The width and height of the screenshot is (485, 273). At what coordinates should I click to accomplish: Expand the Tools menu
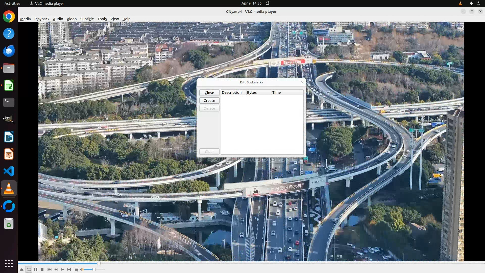(x=102, y=19)
